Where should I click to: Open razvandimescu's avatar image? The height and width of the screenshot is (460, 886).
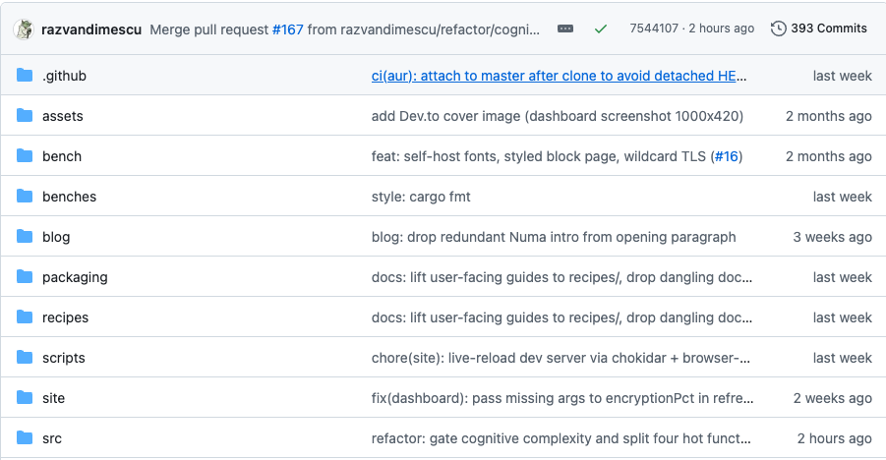click(x=24, y=29)
